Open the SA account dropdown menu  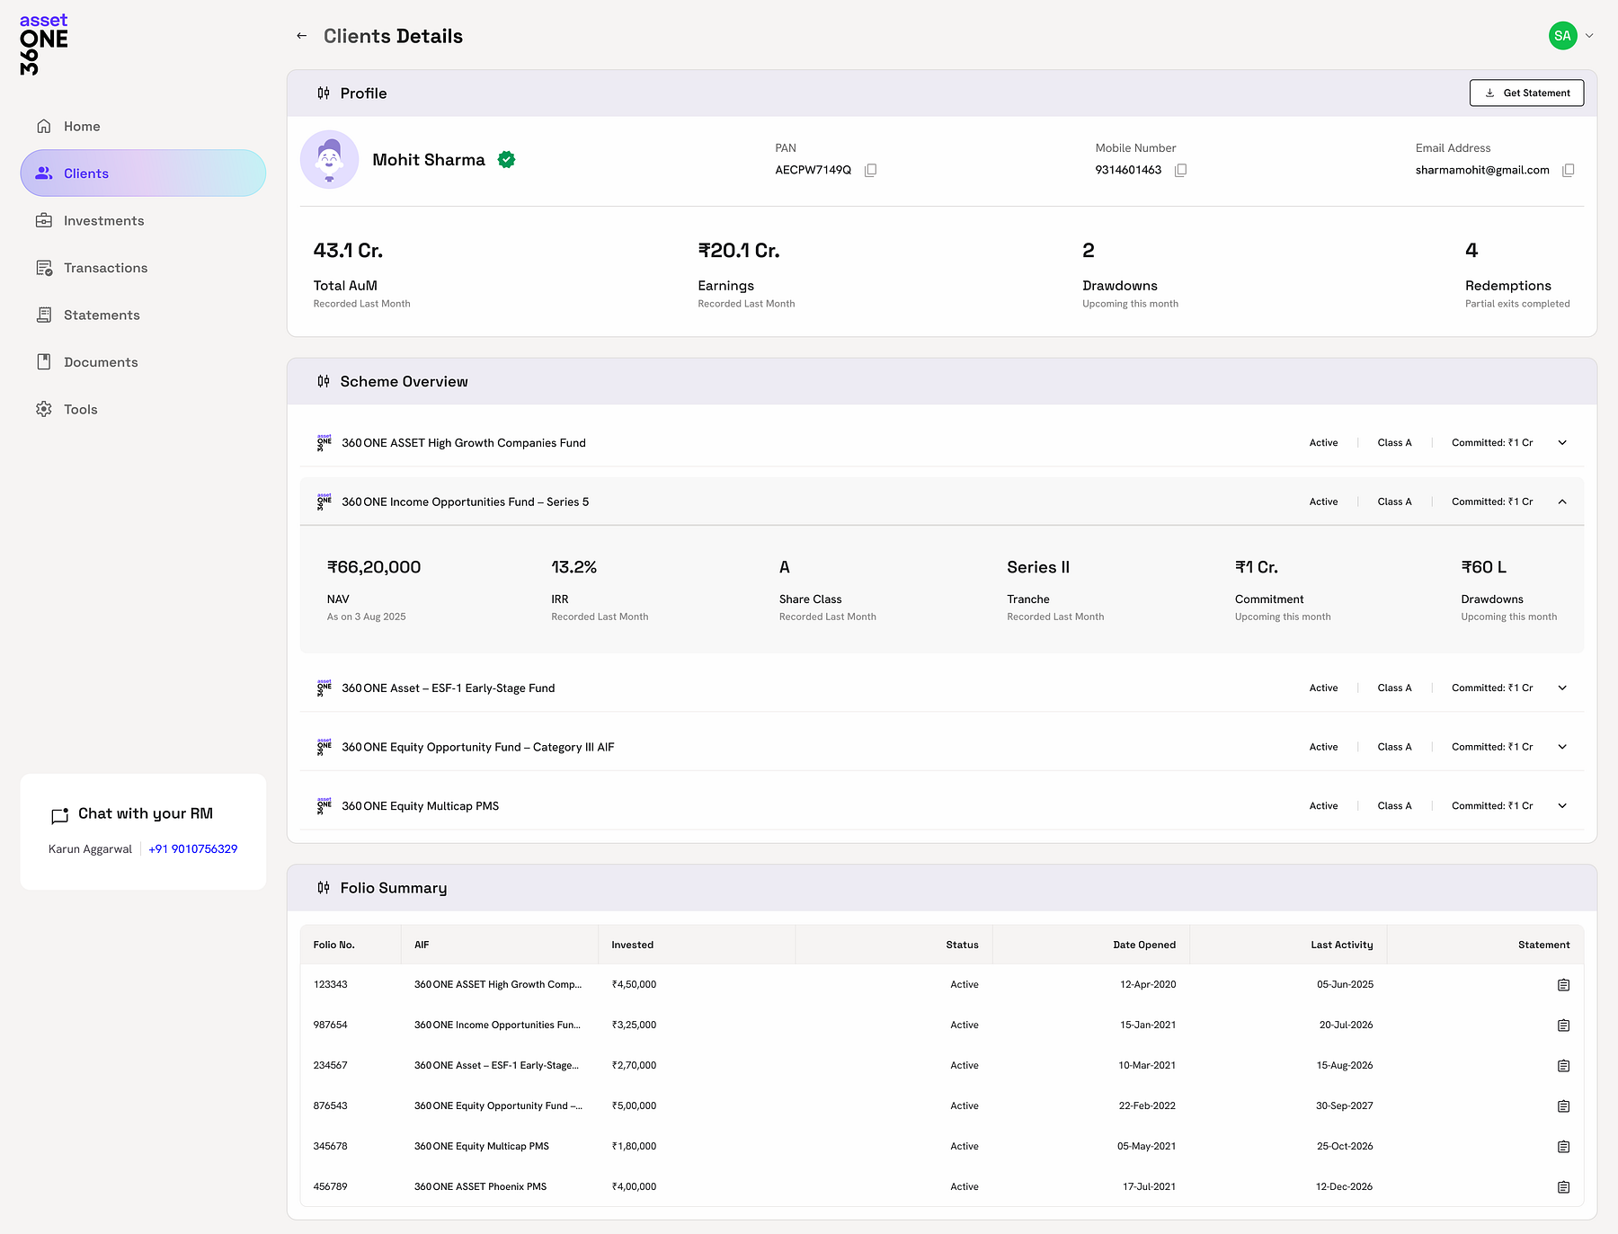pyautogui.click(x=1588, y=36)
